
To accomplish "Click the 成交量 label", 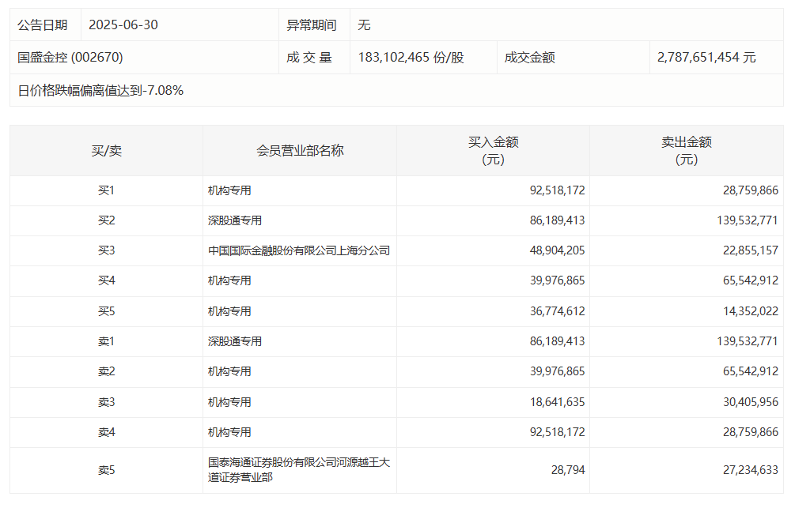I will click(x=309, y=57).
